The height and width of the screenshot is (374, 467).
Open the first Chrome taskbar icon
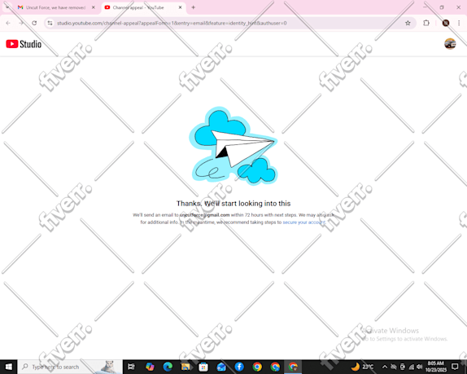pos(257,367)
